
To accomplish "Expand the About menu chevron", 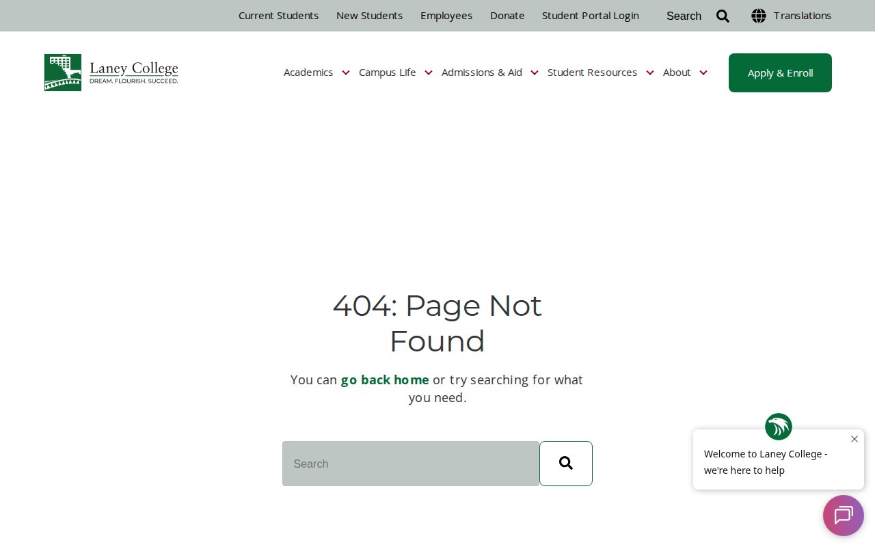I will pos(703,72).
